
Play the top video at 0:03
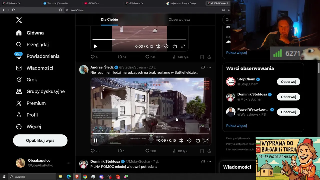(x=95, y=46)
